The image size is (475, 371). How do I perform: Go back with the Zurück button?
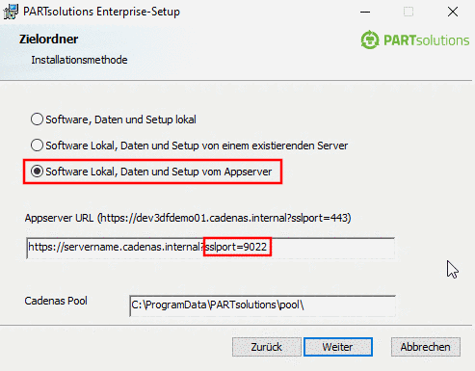[267, 347]
